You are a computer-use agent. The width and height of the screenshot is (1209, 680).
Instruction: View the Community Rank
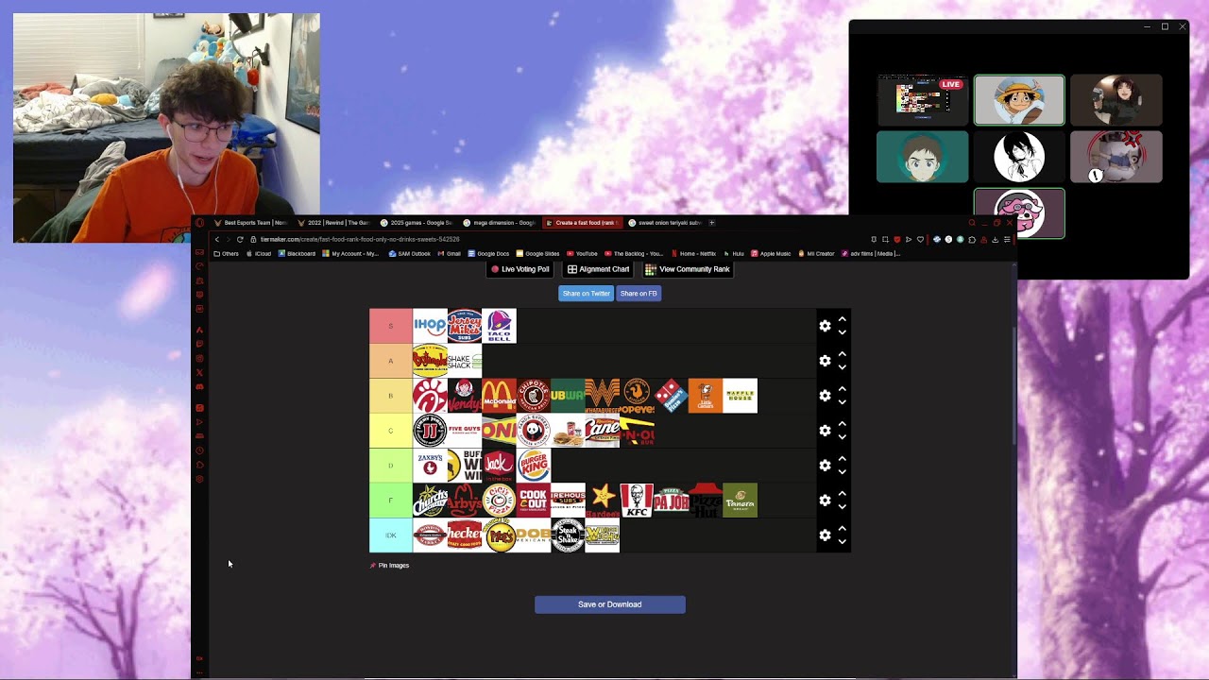[688, 269]
